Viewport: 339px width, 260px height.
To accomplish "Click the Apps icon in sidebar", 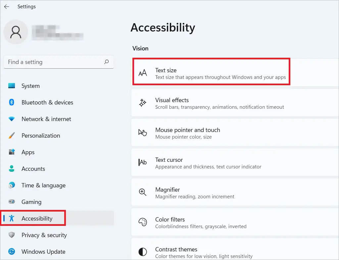I will 12,152.
